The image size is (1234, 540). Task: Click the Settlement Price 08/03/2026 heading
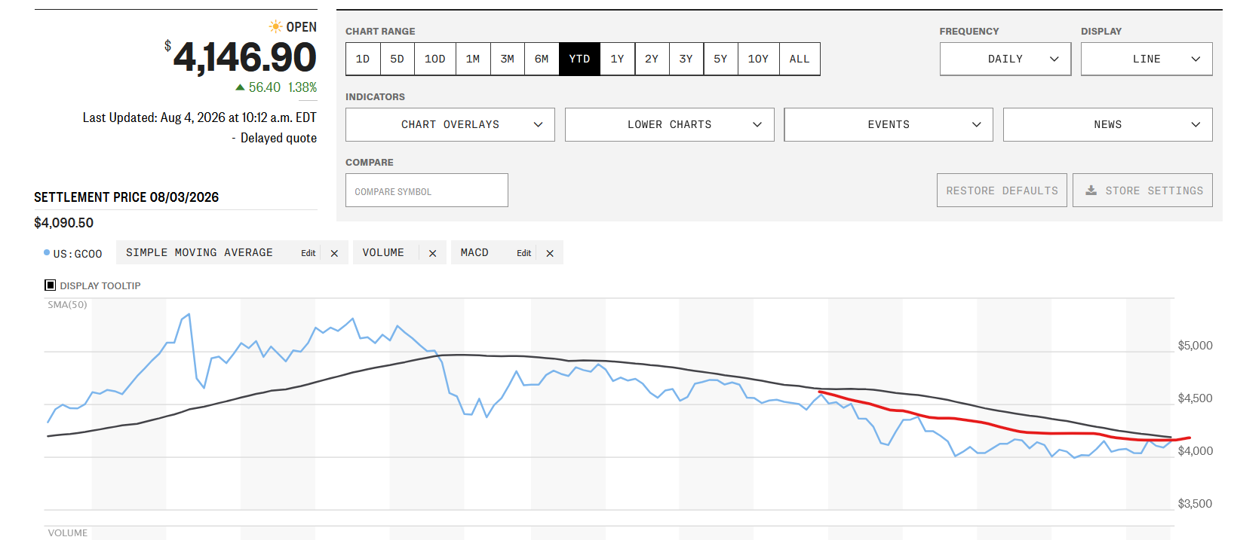coord(127,197)
